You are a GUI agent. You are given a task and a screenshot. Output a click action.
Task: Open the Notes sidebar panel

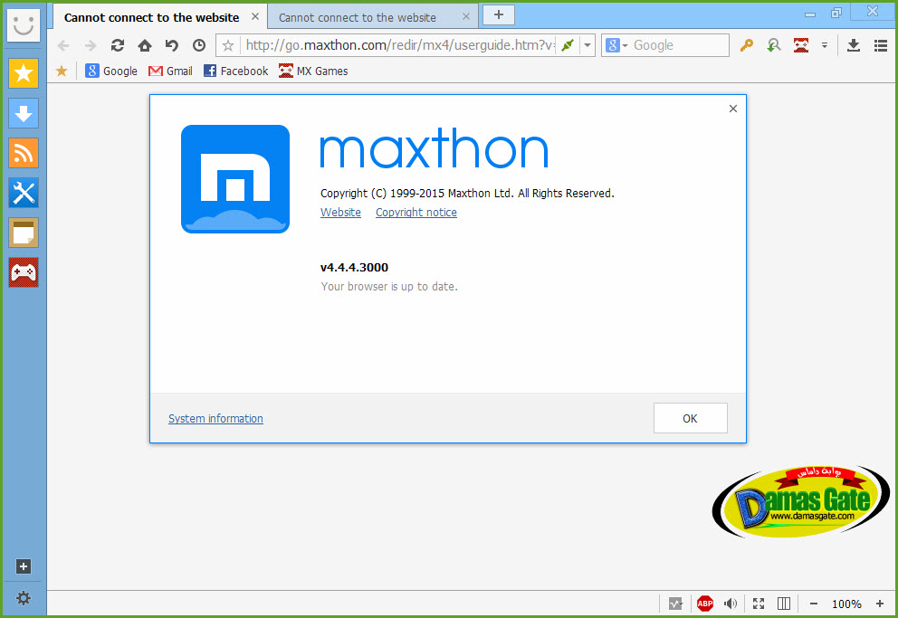coord(24,233)
